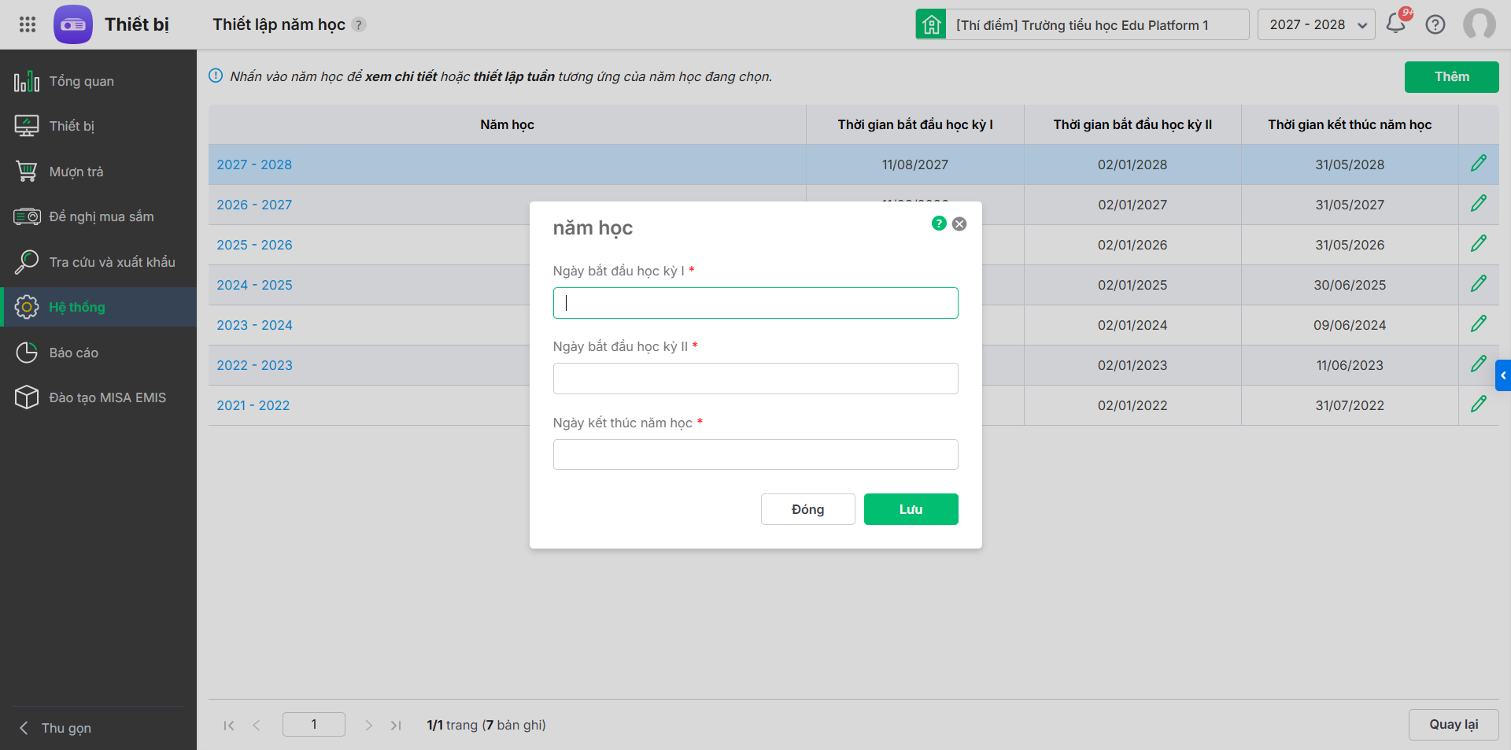The image size is (1511, 750).
Task: Focus the Ngày kết thúc năm học field
Action: click(755, 454)
